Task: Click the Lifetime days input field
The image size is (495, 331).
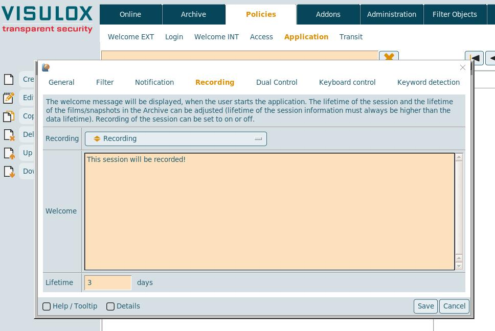Action: 108,282
